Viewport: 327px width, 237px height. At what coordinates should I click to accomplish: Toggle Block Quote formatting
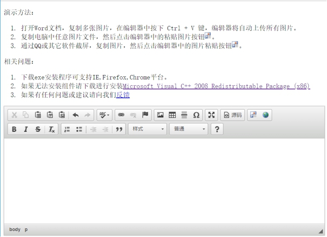119,129
